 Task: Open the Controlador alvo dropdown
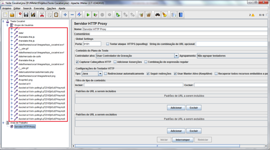click(x=176, y=56)
